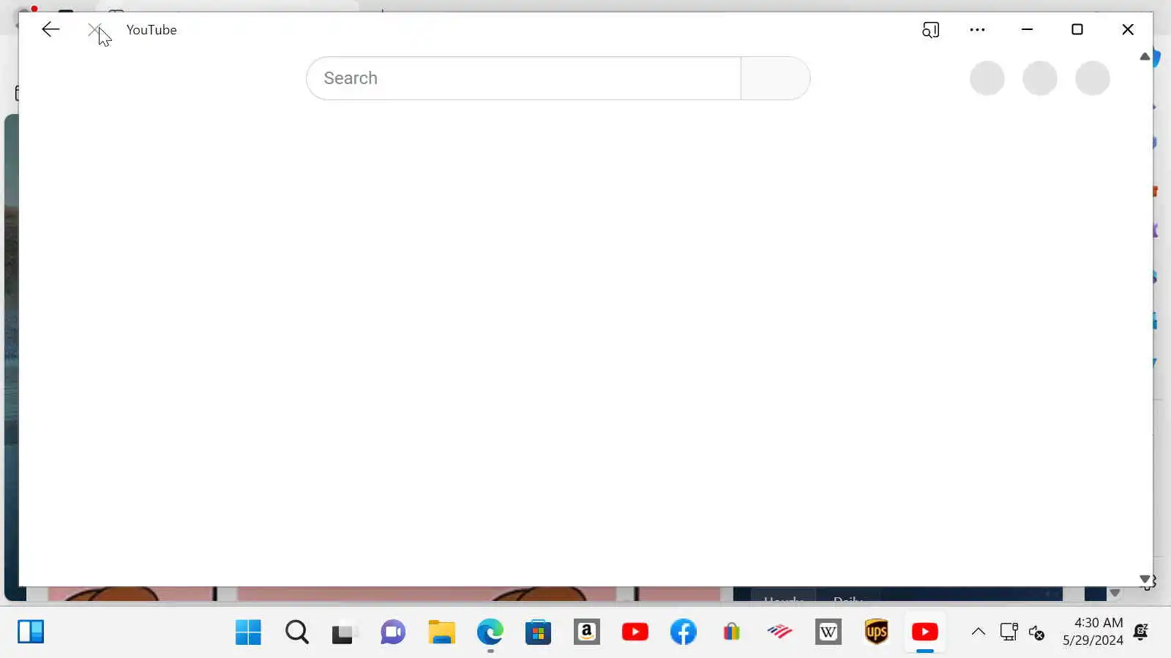The width and height of the screenshot is (1171, 658).
Task: Open Wikipedia from the taskbar
Action: click(x=828, y=632)
